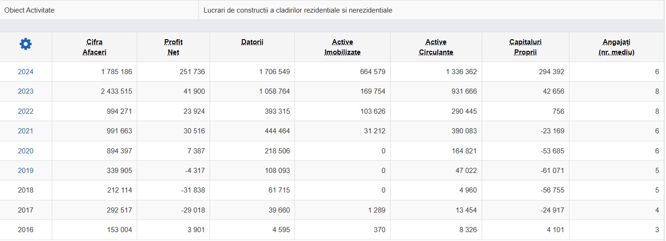Click the Profit Net column header
This screenshot has height=241, width=666.
[x=173, y=47]
